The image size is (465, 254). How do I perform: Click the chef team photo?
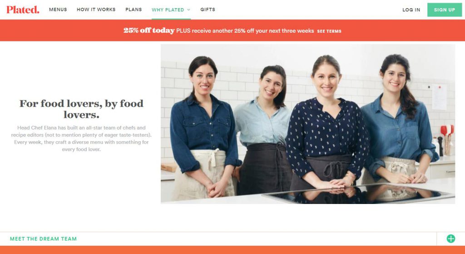(308, 124)
